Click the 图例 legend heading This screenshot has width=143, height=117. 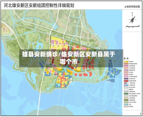coord(126,58)
